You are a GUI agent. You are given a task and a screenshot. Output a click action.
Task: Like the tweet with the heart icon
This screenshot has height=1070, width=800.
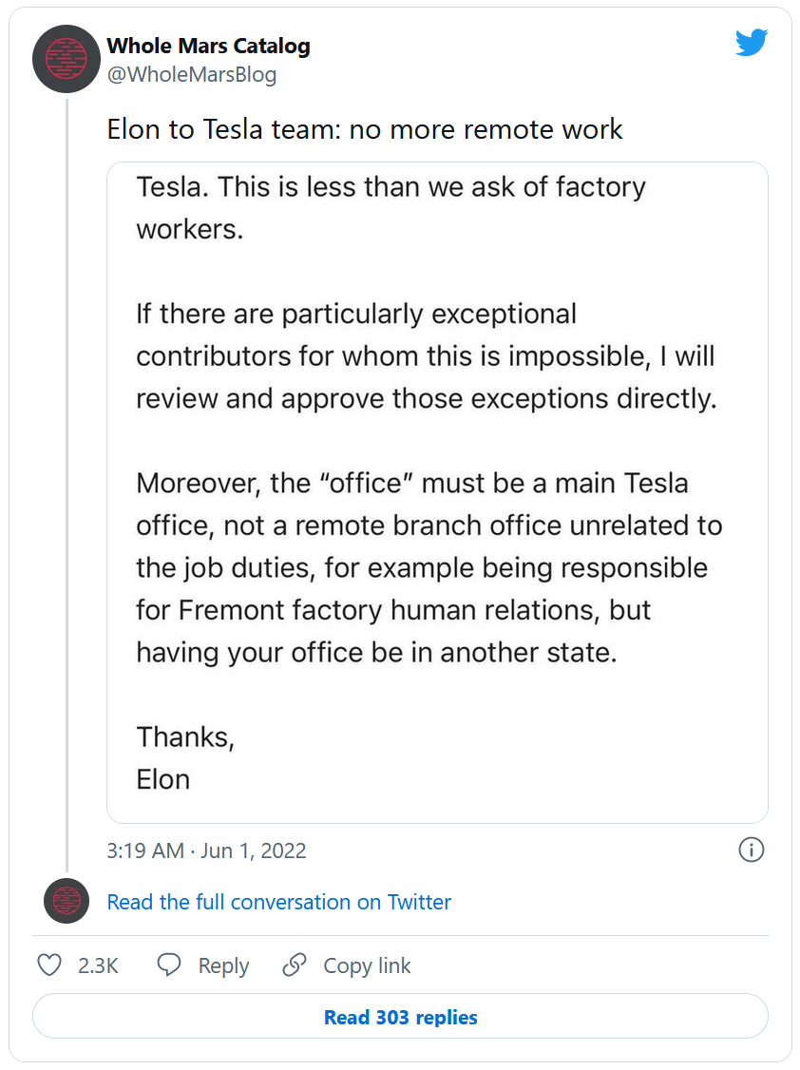click(x=48, y=965)
